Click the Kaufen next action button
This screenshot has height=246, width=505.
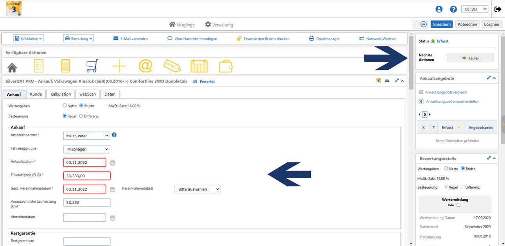pyautogui.click(x=470, y=58)
